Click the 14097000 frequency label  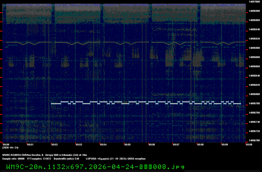[x=254, y=2]
